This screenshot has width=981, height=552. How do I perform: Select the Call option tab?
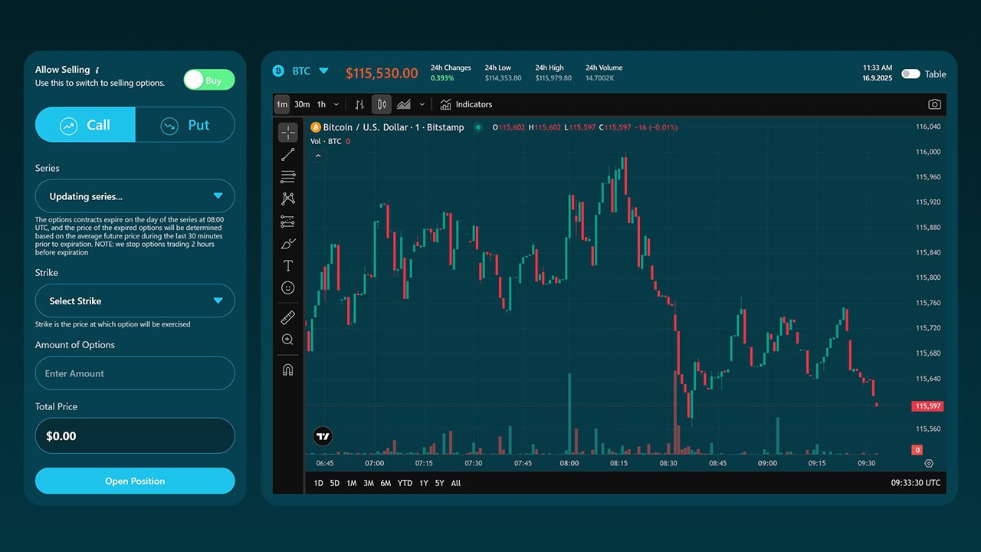click(85, 126)
